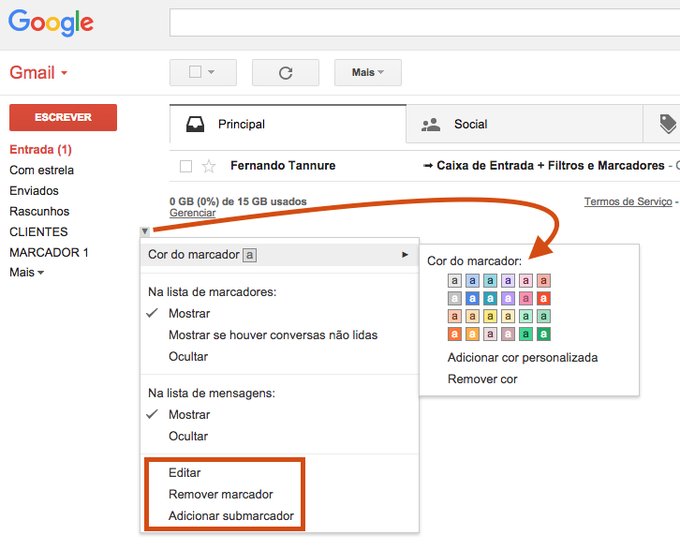Pick the hot pink swatch in the second row
The width and height of the screenshot is (680, 550).
point(525,298)
